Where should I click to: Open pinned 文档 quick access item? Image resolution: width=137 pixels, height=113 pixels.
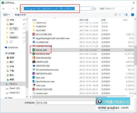tap(10, 20)
